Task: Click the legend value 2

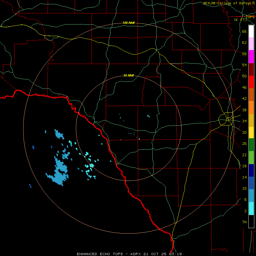Action: [245, 211]
